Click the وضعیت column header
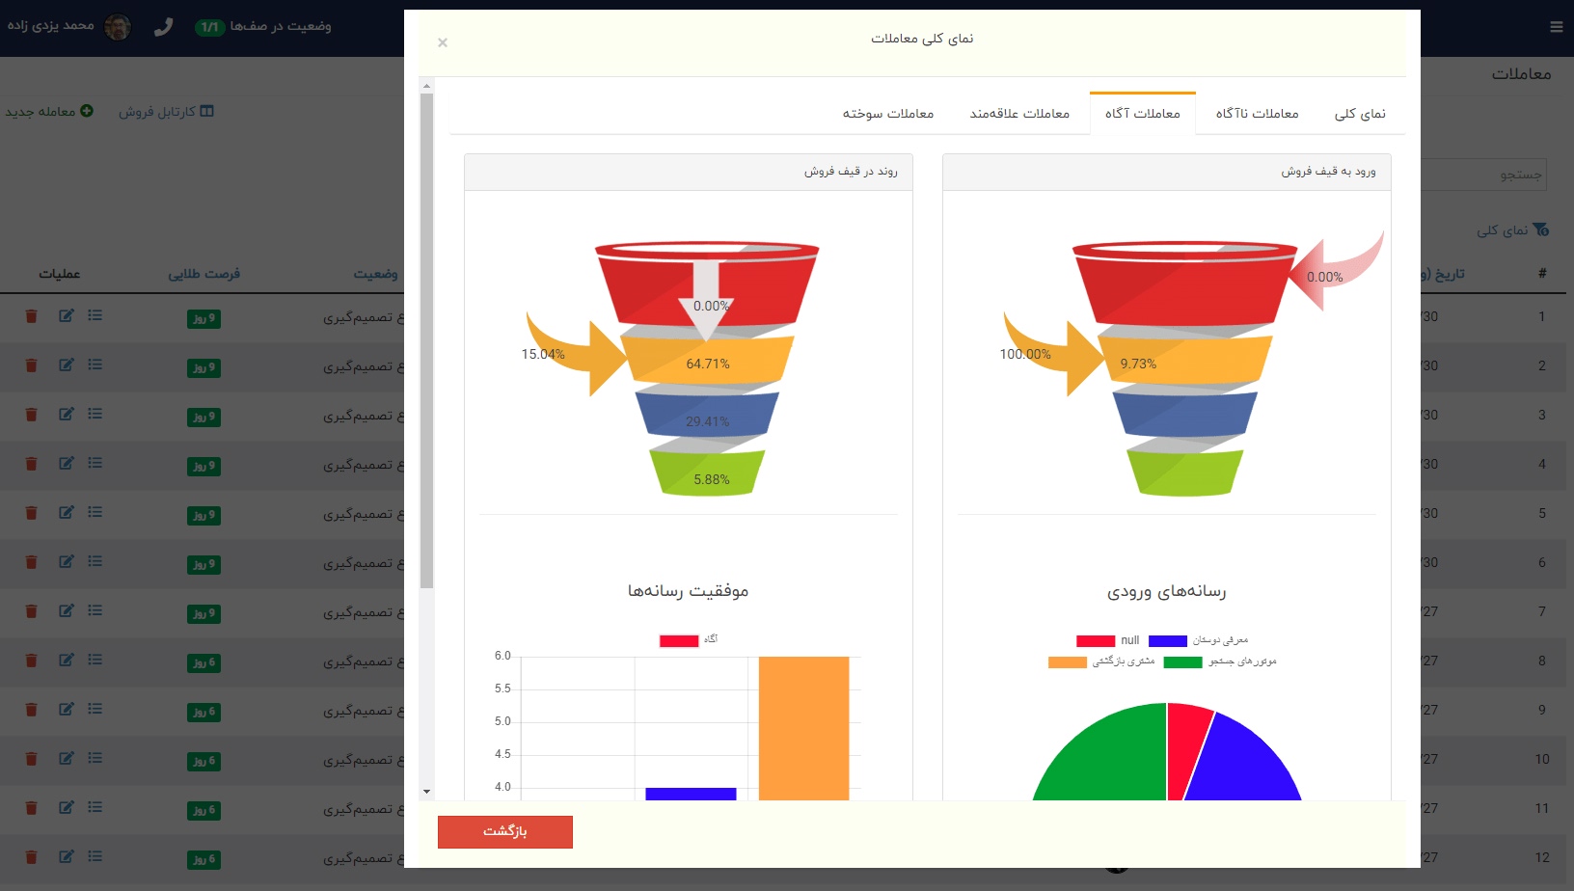The width and height of the screenshot is (1574, 891). click(x=376, y=275)
